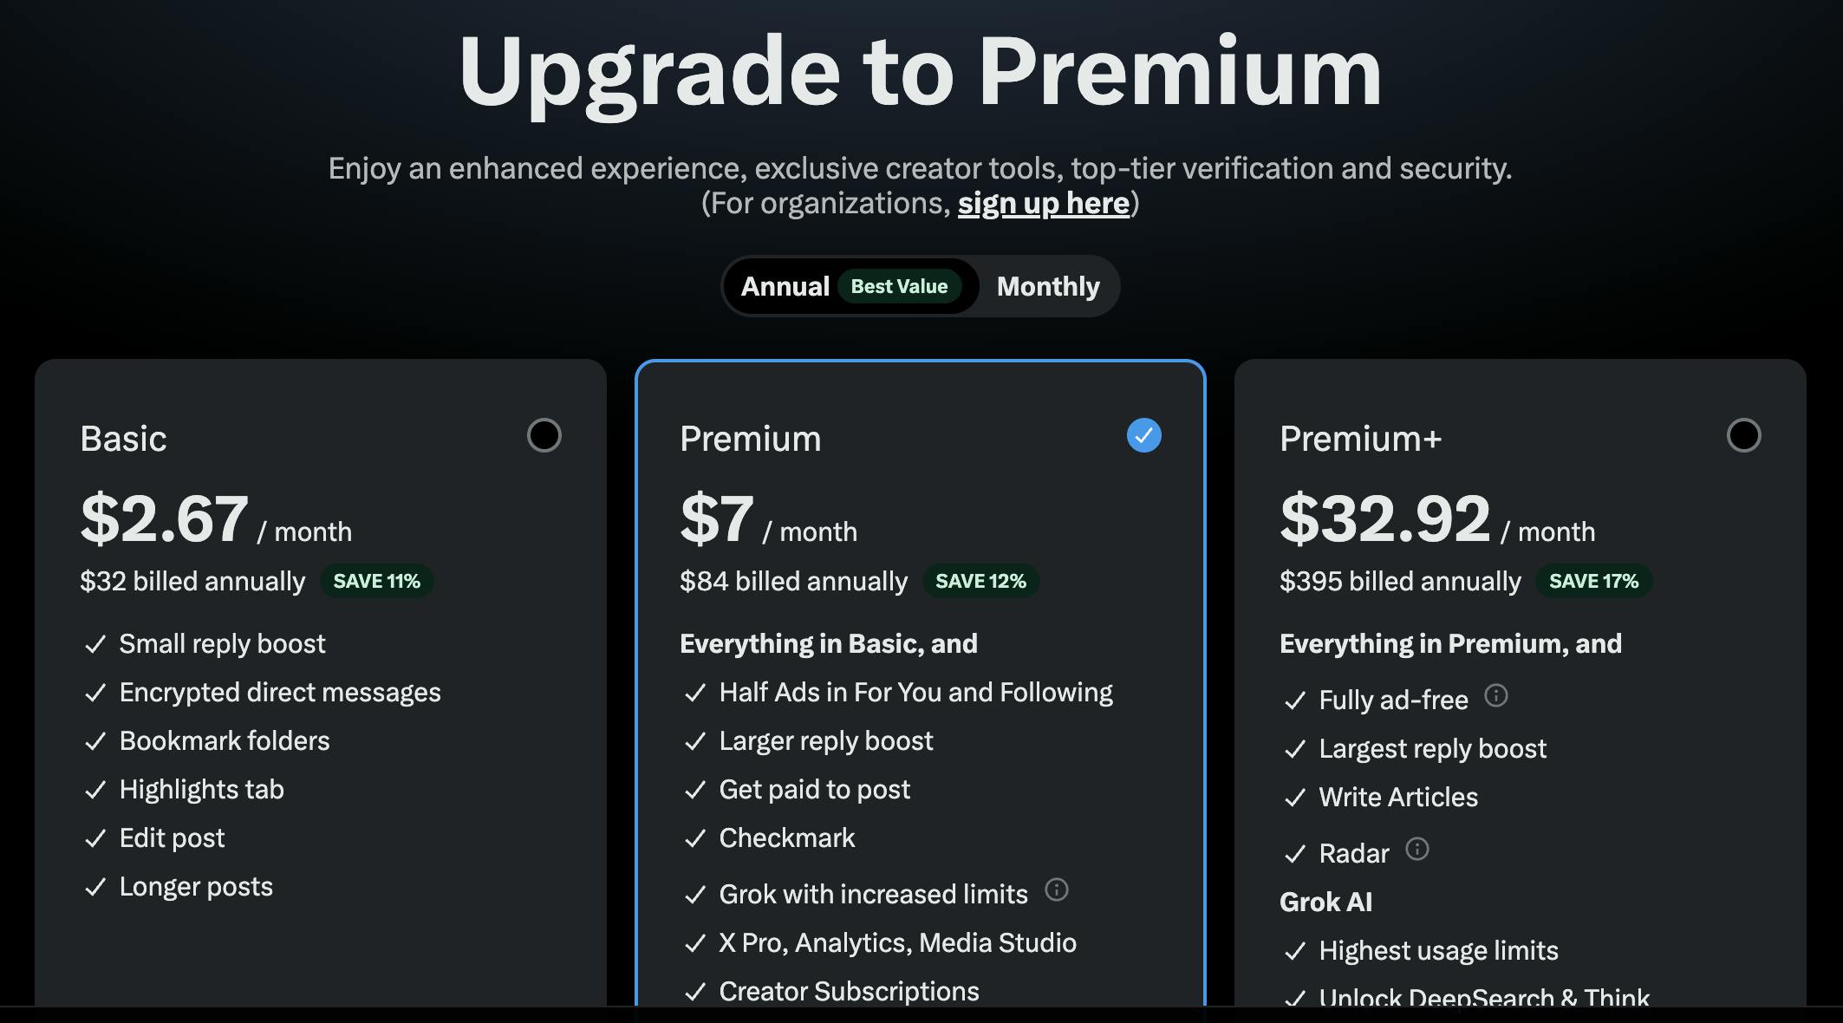This screenshot has height=1023, width=1843.
Task: Click info icon beside Fully ad-free
Action: pyautogui.click(x=1495, y=695)
